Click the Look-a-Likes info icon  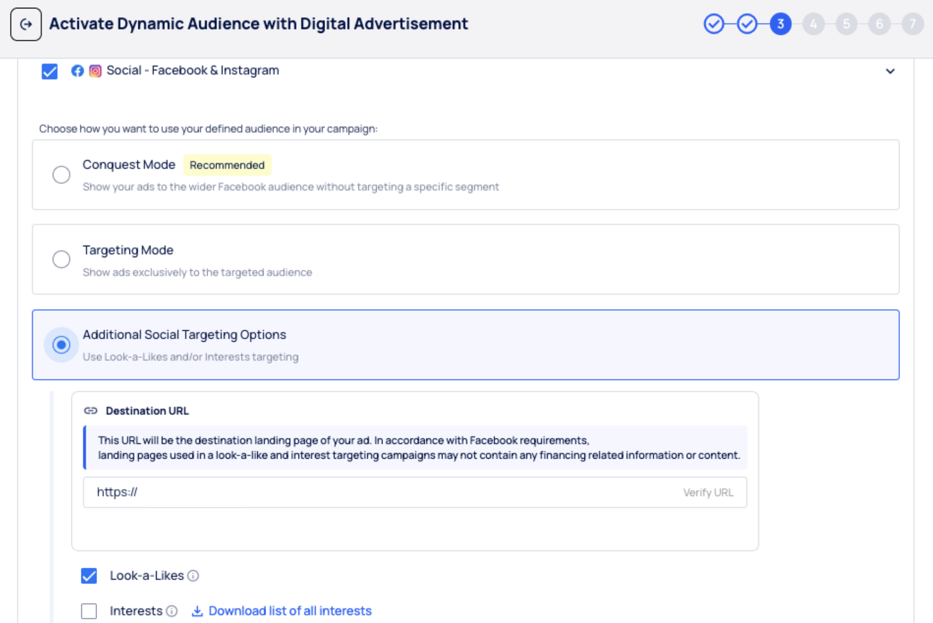click(193, 576)
